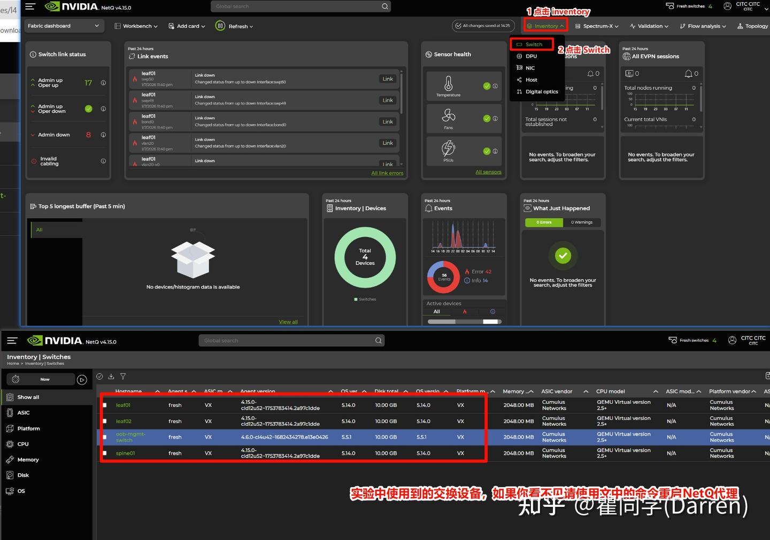The image size is (770, 540).
Task: Tick the checkbox for the spine01 row
Action: point(105,453)
